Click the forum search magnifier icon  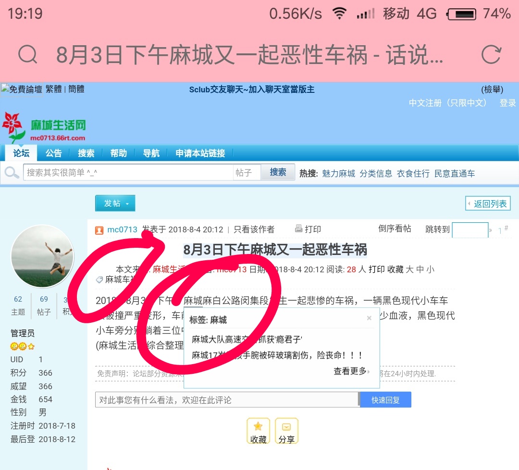tap(12, 173)
